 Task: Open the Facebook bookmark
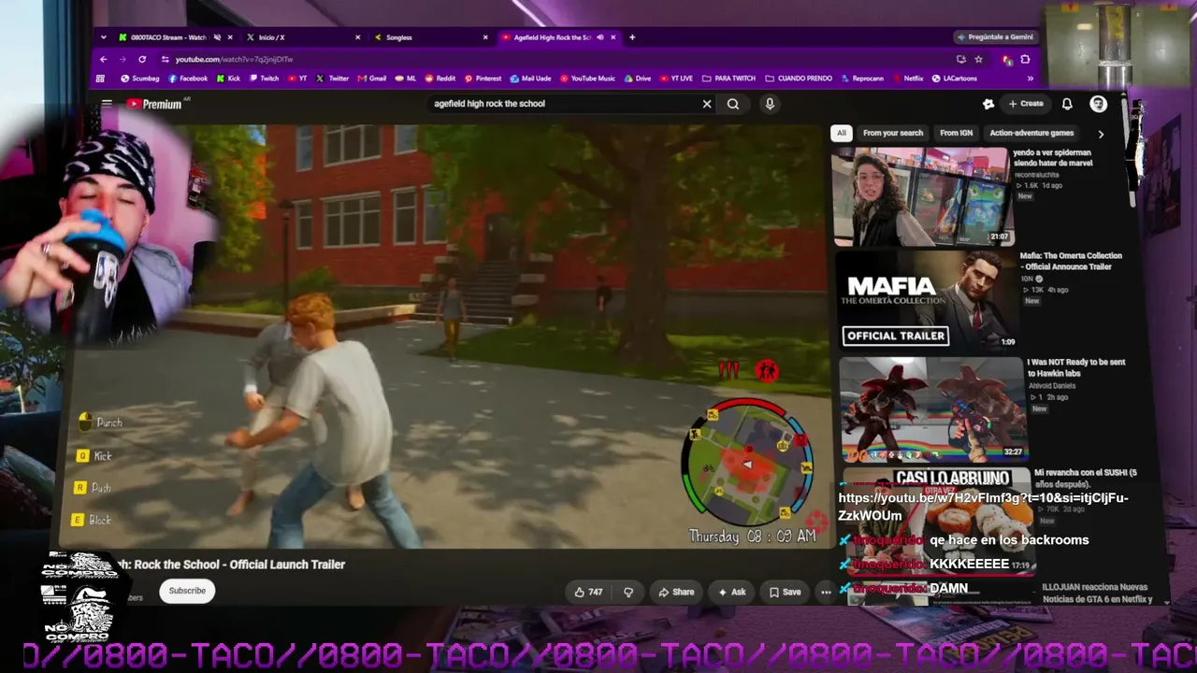(x=187, y=79)
